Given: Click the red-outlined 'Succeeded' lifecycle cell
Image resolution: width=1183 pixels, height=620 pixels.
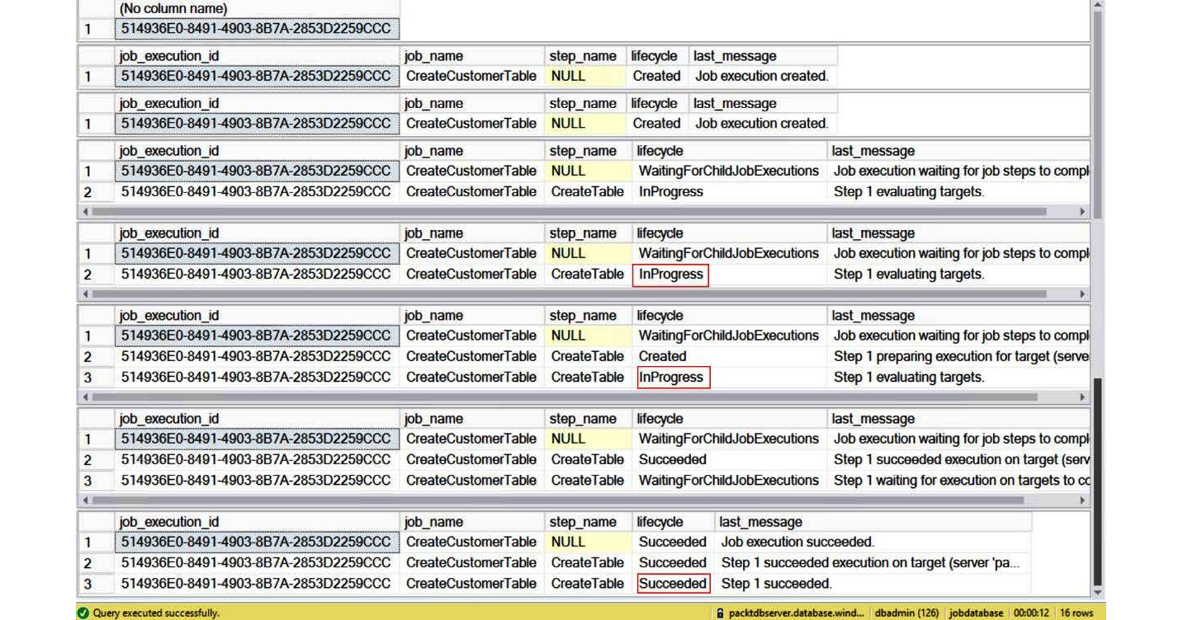Looking at the screenshot, I should (x=673, y=584).
